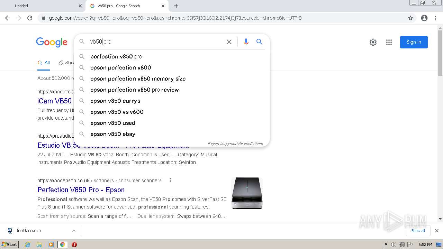Choose suggestion 'epson perfection v600'
Image resolution: width=443 pixels, height=249 pixels.
pos(172,67)
